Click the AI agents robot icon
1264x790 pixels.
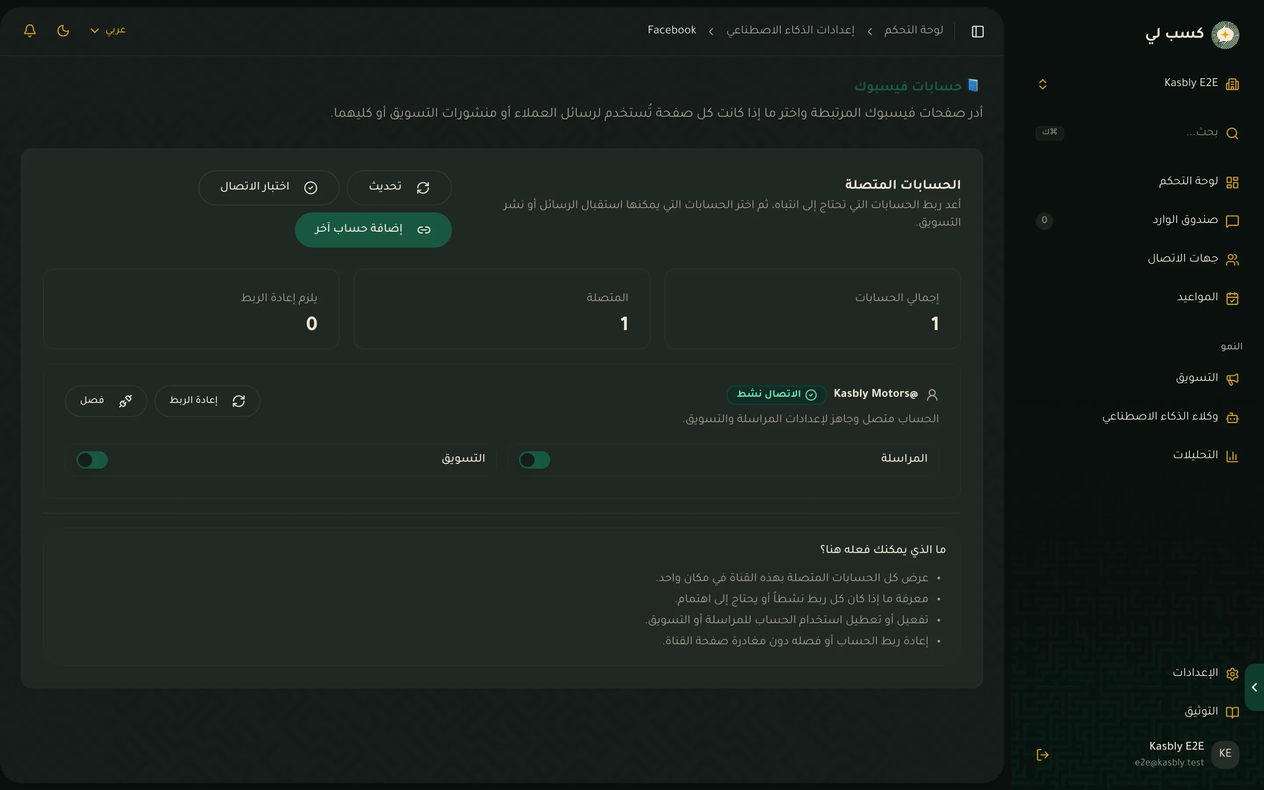(x=1232, y=417)
